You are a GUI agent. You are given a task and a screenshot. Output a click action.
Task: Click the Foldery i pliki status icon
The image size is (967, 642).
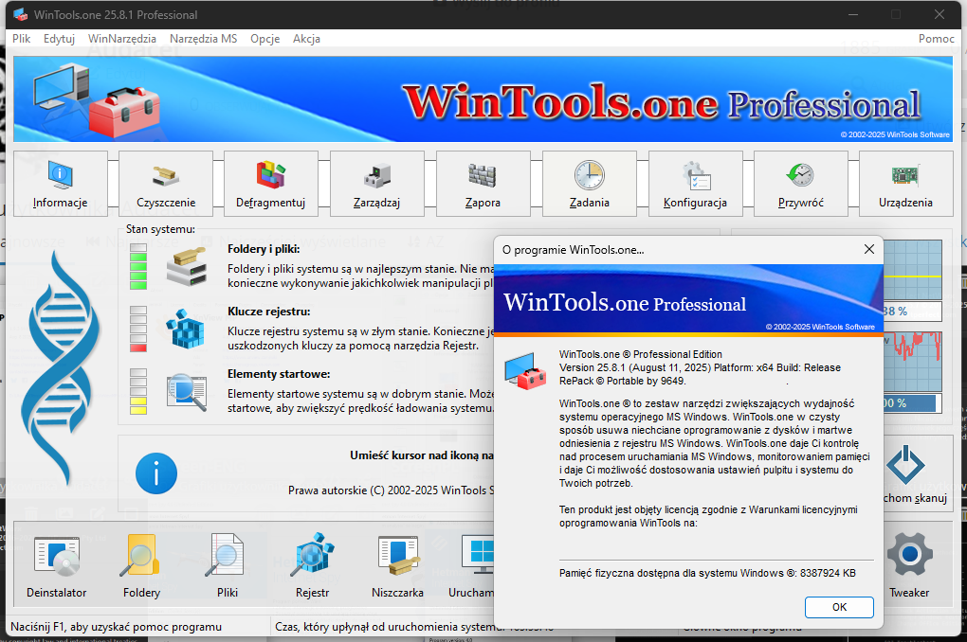(x=186, y=267)
